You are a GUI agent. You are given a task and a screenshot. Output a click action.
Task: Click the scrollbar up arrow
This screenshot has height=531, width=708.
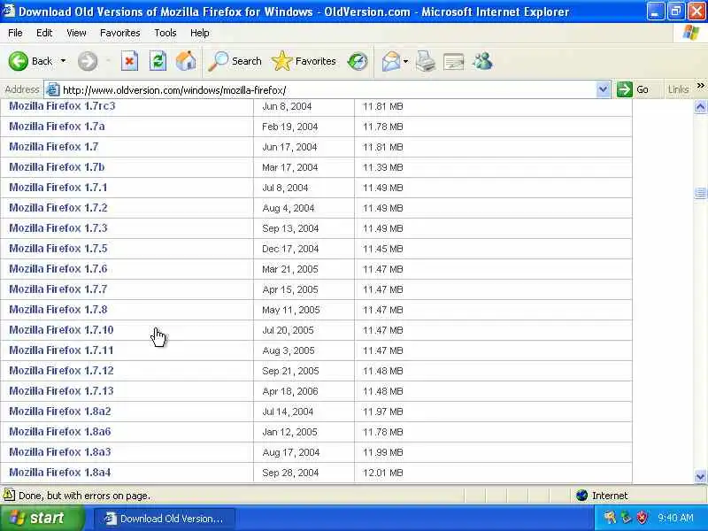700,106
